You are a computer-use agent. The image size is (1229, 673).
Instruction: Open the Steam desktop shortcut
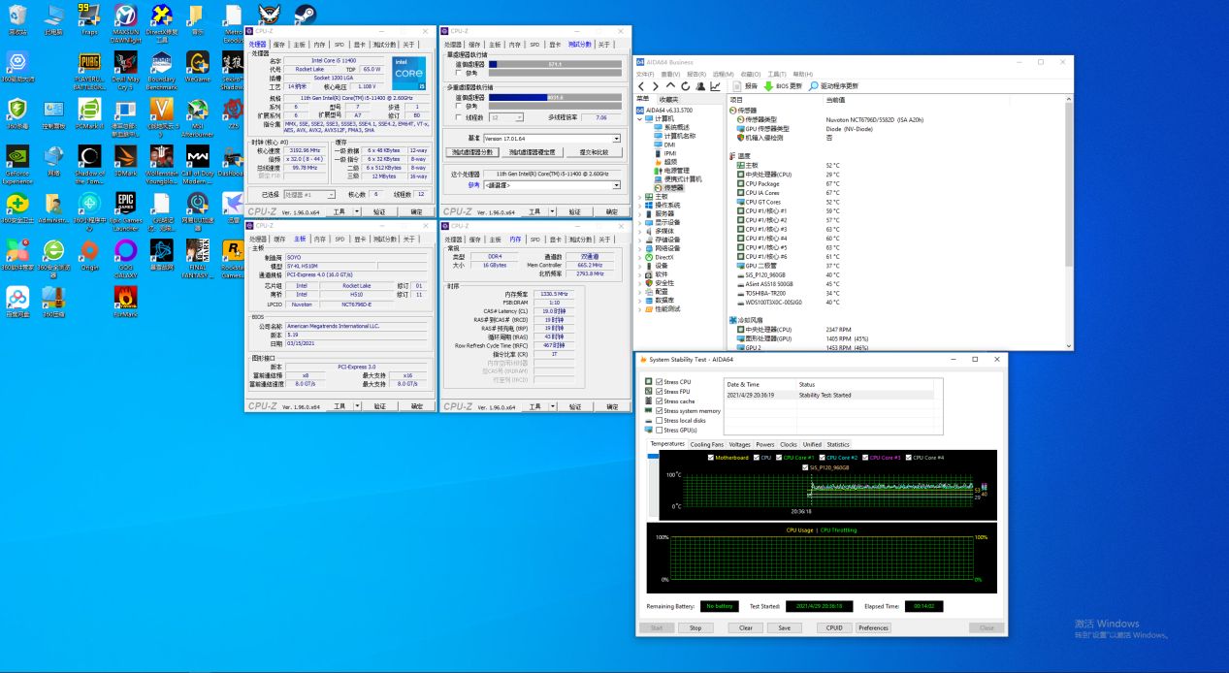point(304,16)
